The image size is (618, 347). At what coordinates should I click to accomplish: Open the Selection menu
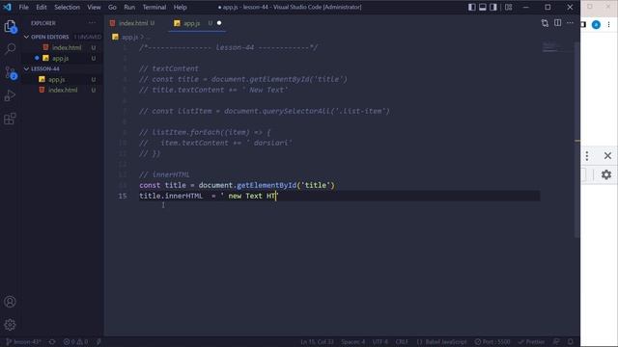(67, 7)
